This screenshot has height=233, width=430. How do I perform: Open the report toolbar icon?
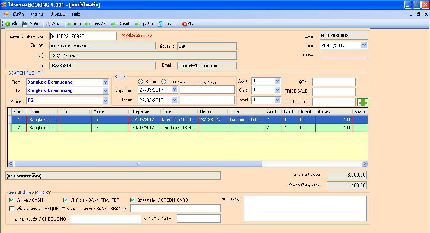click(160, 24)
